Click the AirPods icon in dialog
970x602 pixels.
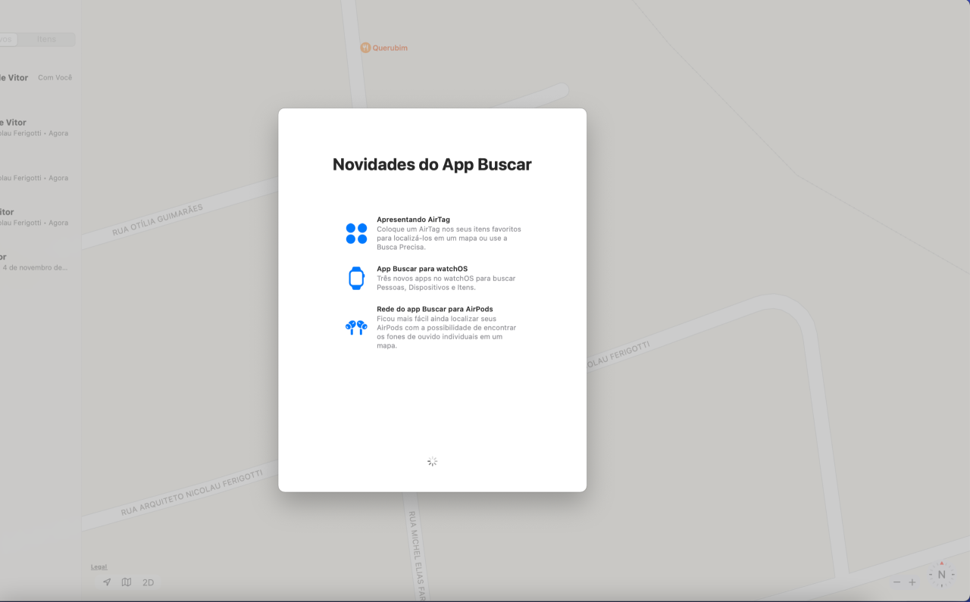click(x=356, y=327)
